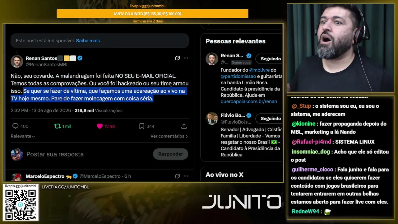This screenshot has height=224, width=398.
Task: Open Ver comentários with the chevron
Action: (169, 136)
